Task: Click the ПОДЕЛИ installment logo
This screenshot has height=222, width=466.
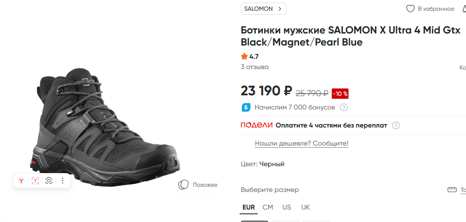Action: click(x=256, y=125)
